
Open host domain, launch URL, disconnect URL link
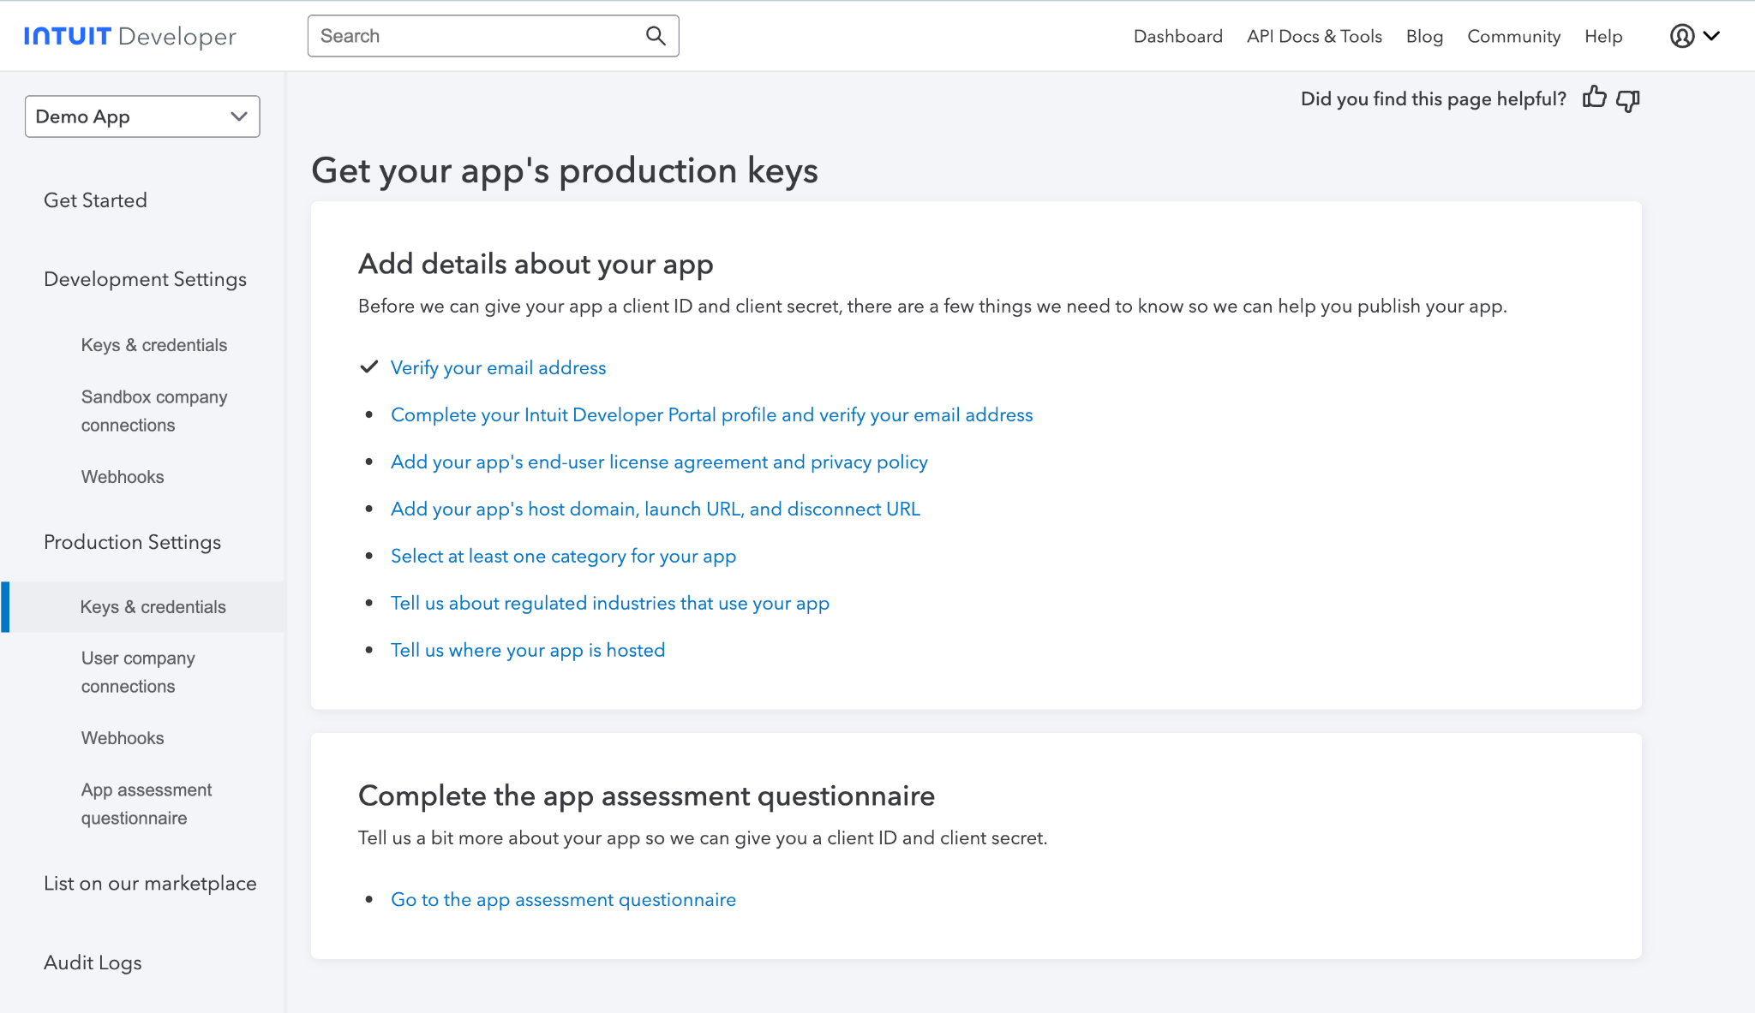(x=655, y=509)
